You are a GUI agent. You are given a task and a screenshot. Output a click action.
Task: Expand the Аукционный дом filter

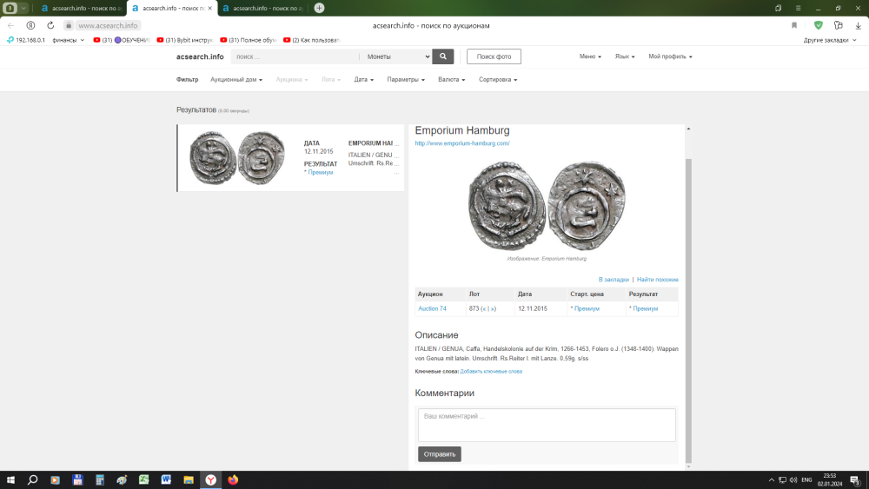[235, 80]
